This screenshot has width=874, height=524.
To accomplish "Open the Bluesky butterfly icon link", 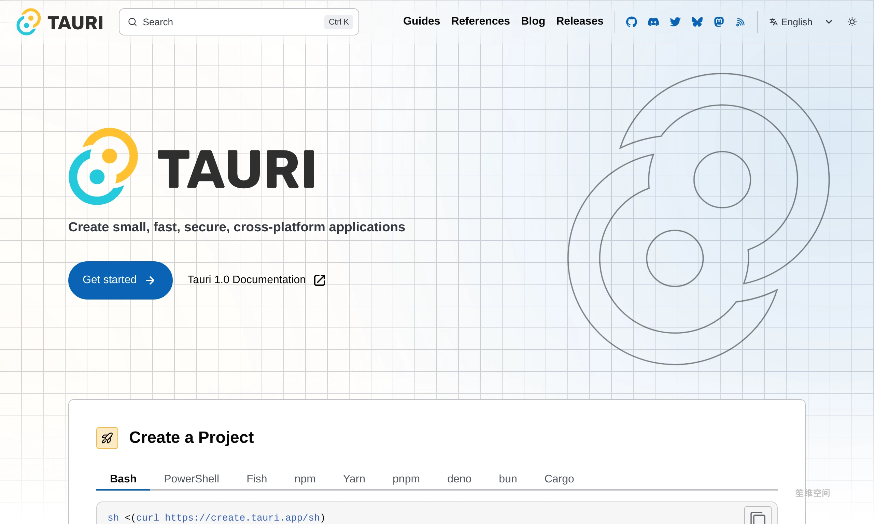I will 697,22.
